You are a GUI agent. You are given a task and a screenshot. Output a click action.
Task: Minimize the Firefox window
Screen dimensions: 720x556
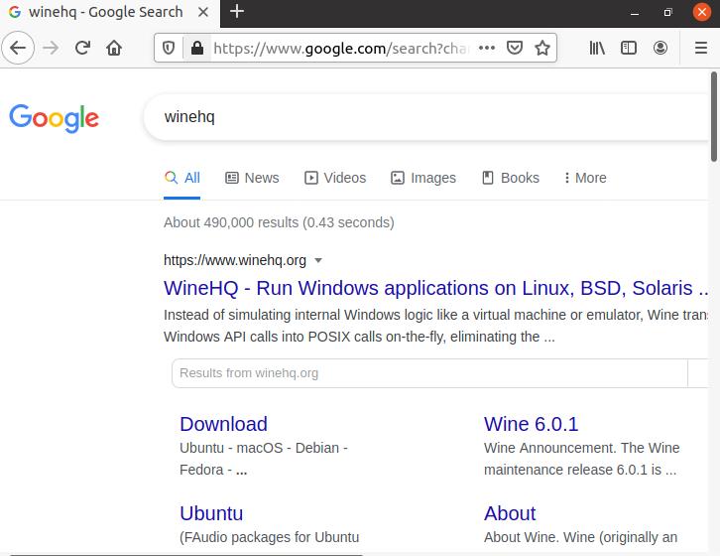click(x=635, y=13)
